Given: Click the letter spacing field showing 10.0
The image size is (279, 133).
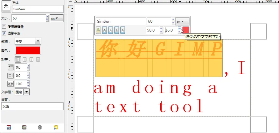Looking at the screenshot, I should click(x=21, y=84).
